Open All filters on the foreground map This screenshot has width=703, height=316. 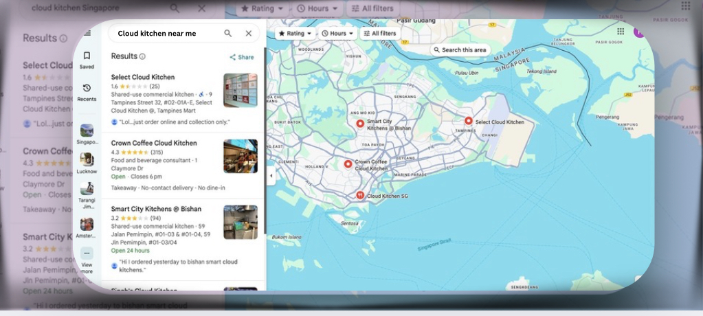tap(380, 33)
